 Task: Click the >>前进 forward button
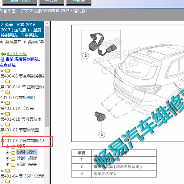point(78,2)
